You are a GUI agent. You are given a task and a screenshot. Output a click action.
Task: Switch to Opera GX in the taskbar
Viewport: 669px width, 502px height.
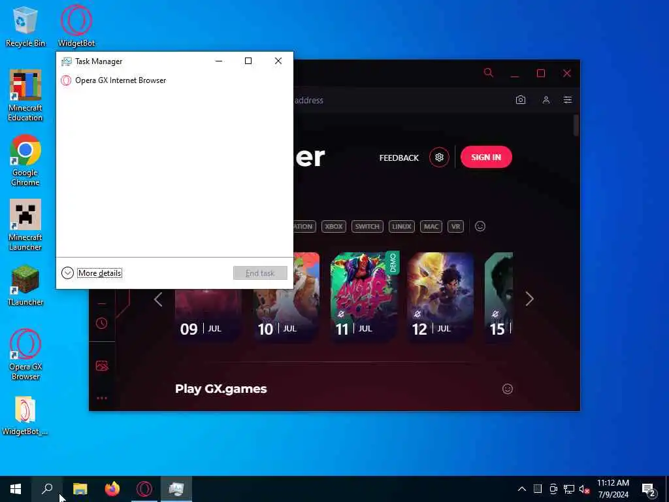pyautogui.click(x=144, y=489)
